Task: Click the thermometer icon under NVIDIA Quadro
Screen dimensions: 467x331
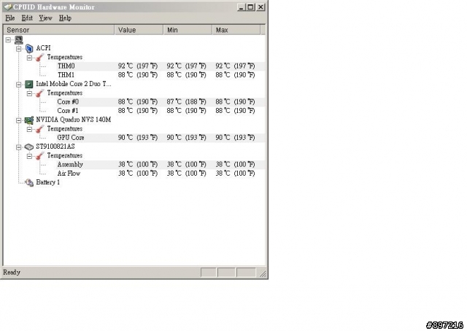Action: 39,129
